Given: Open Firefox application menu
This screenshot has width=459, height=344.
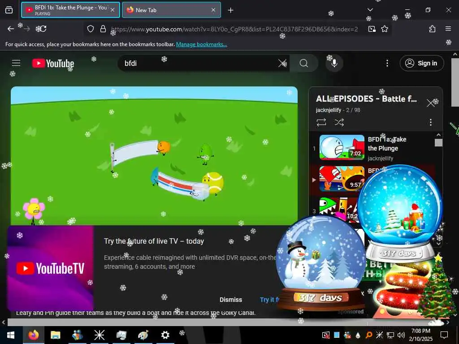Looking at the screenshot, I should click(x=448, y=29).
